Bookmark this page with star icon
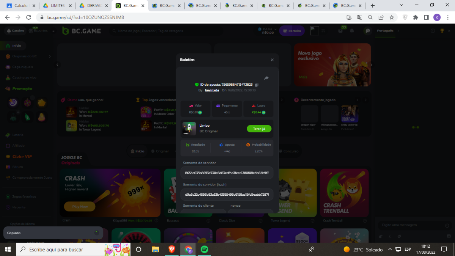This screenshot has height=256, width=455. [392, 17]
